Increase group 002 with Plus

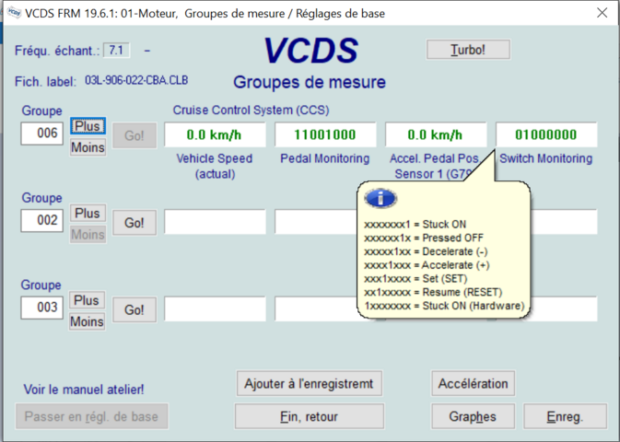(x=88, y=214)
